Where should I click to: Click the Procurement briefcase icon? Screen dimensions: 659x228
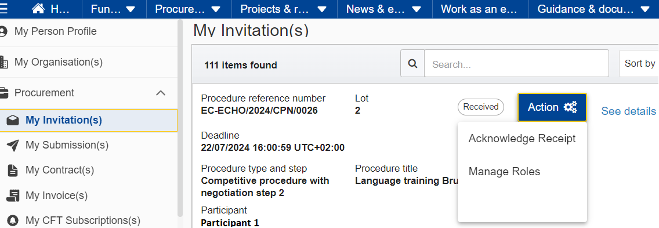[x=3, y=93]
